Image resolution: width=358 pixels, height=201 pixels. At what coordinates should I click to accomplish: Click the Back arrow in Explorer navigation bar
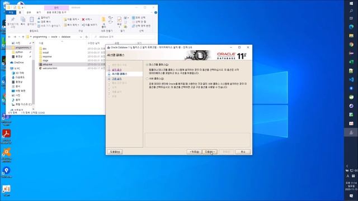[10, 37]
